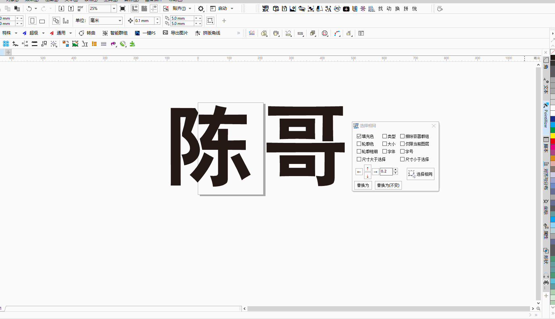Click the table layout icon

pyautogui.click(x=361, y=33)
